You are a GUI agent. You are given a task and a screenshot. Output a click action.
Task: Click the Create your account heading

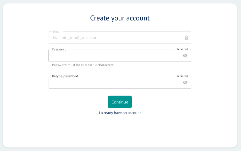click(x=120, y=18)
